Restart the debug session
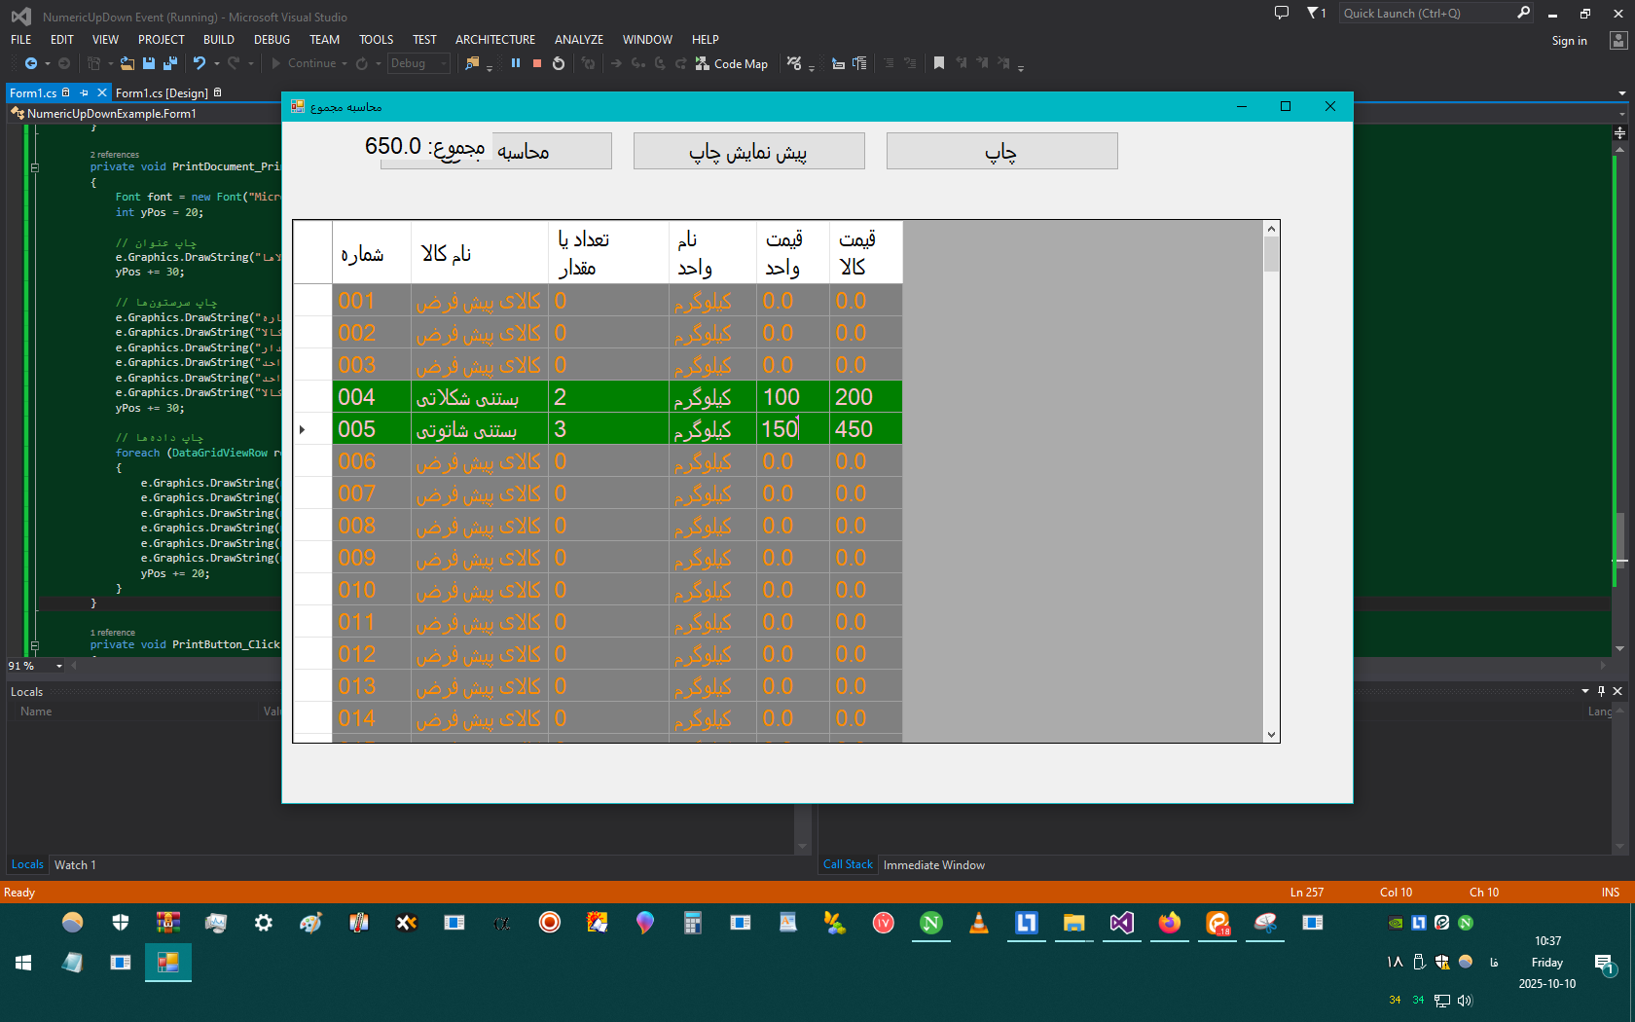The width and height of the screenshot is (1635, 1022). point(559,63)
